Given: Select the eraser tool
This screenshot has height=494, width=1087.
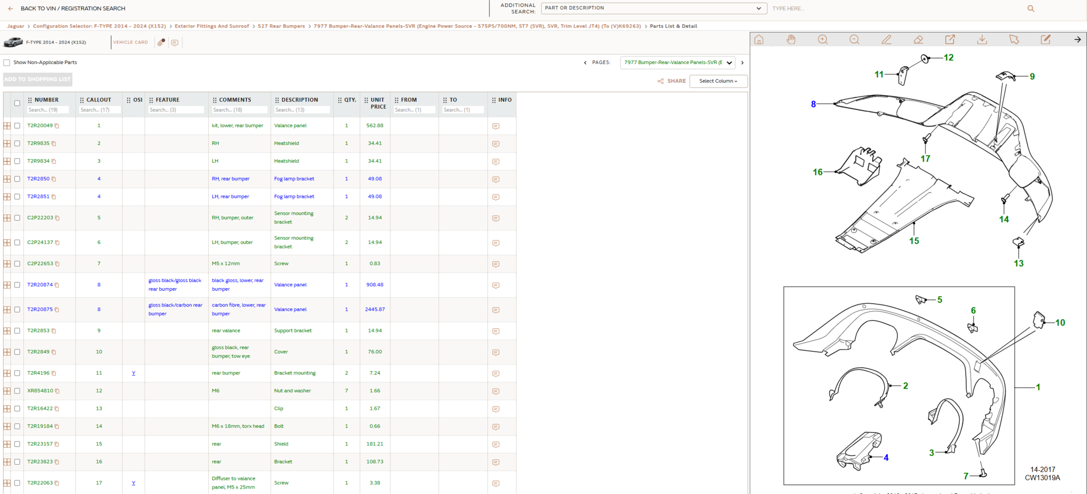Looking at the screenshot, I should (x=918, y=40).
